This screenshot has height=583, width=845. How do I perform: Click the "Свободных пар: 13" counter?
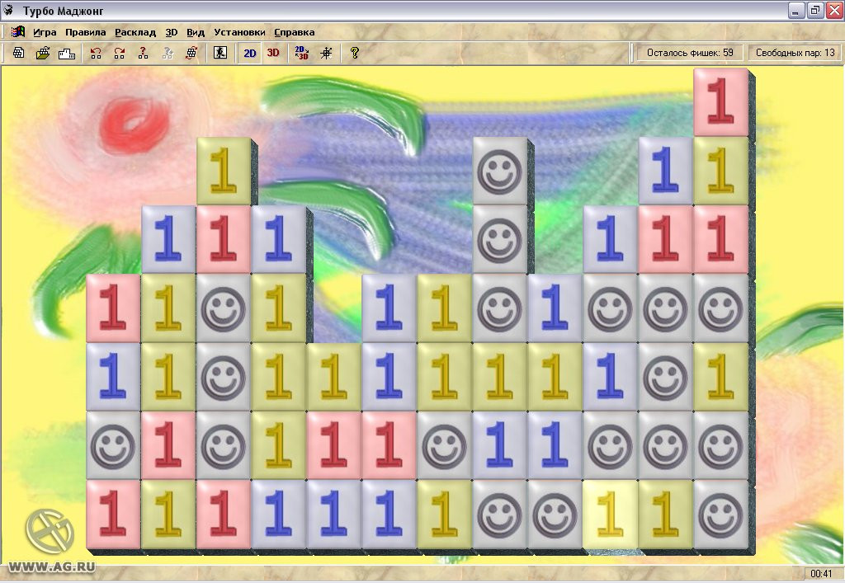click(795, 53)
